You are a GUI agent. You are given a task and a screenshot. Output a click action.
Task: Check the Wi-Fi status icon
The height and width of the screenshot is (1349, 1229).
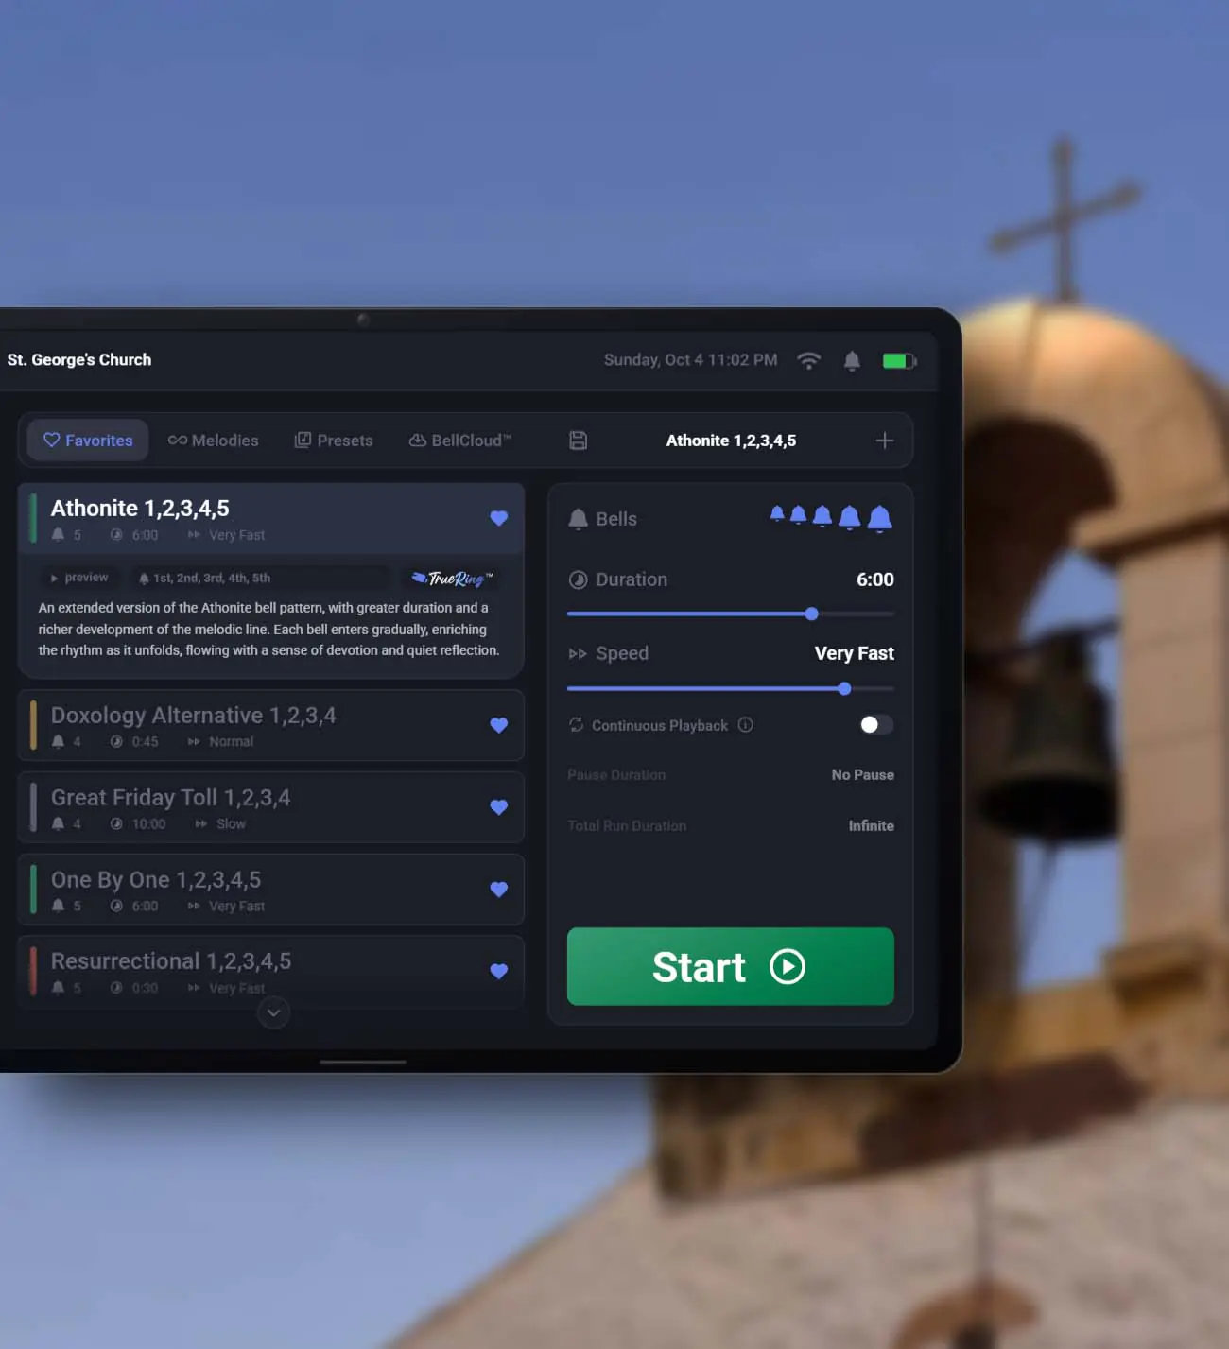(x=809, y=360)
